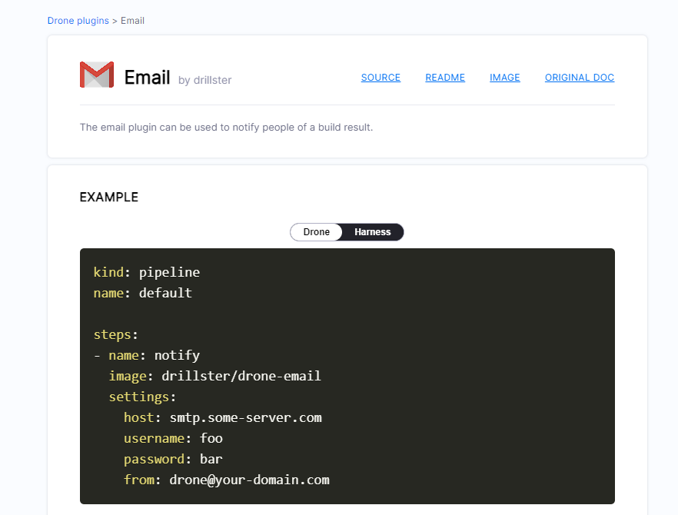Click the 'kind: pipeline' code line
This screenshot has width=678, height=515.
coord(147,272)
